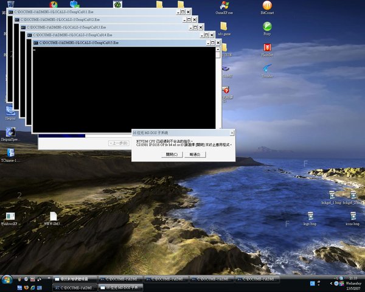Viewport: 365px width, 292px height.
Task: Select the icons.bmp desktop file
Action: tap(352, 218)
